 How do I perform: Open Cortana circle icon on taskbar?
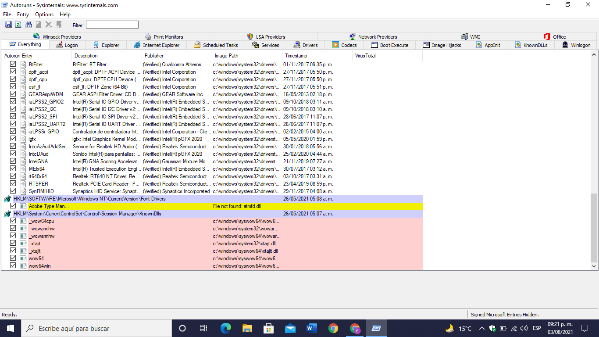point(182,328)
